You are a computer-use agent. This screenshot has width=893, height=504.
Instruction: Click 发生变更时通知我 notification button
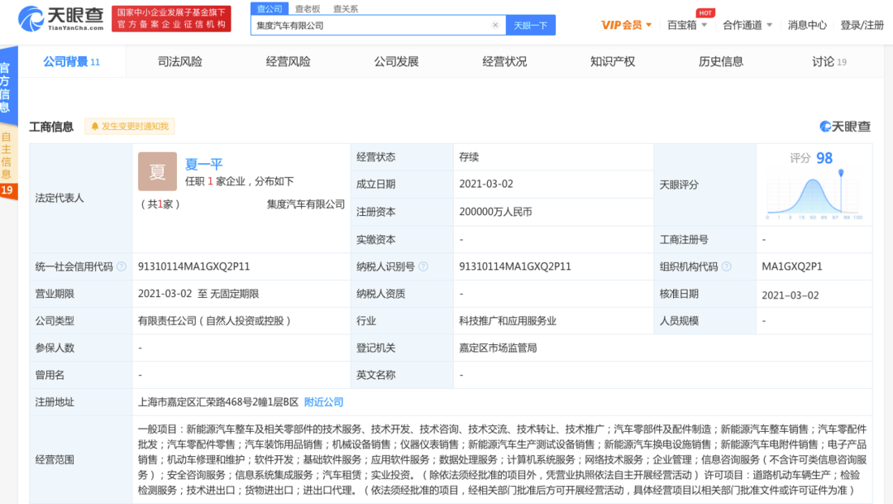tap(130, 126)
